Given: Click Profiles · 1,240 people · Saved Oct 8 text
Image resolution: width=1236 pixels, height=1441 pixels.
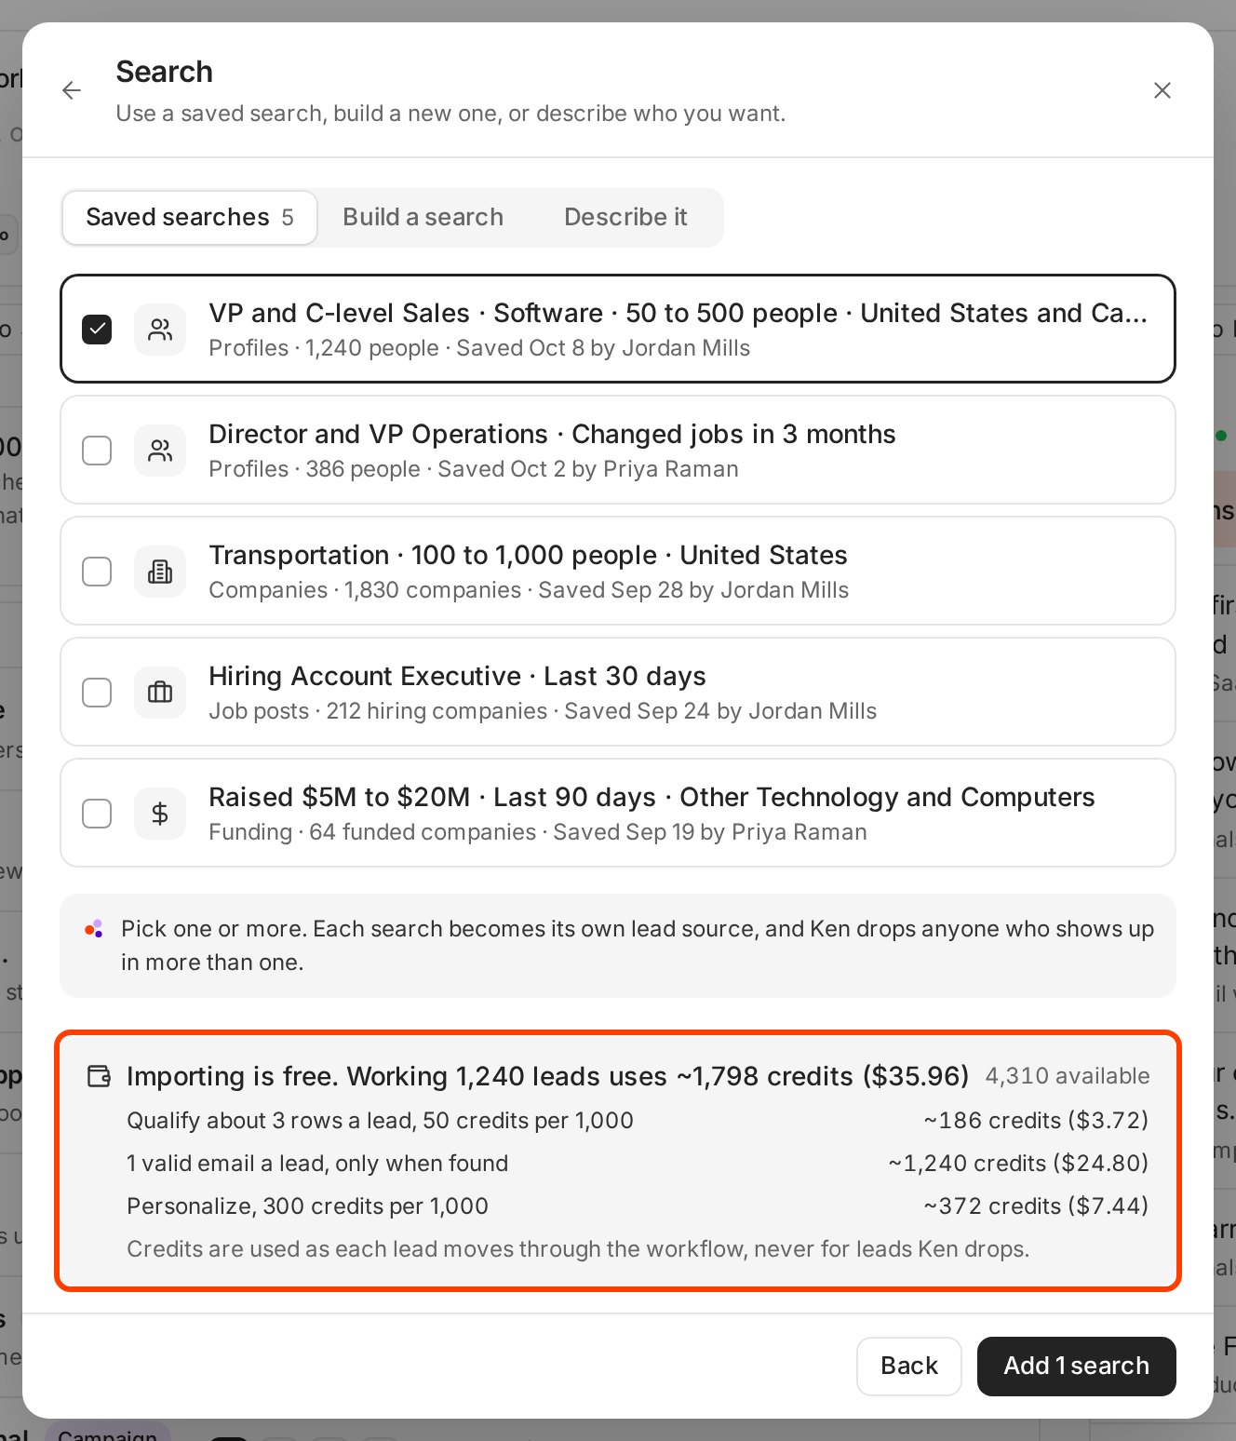Looking at the screenshot, I should tap(479, 348).
